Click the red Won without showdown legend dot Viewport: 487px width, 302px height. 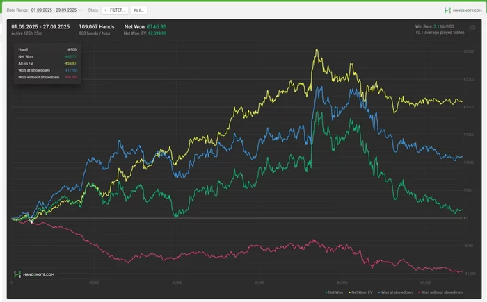[420, 293]
